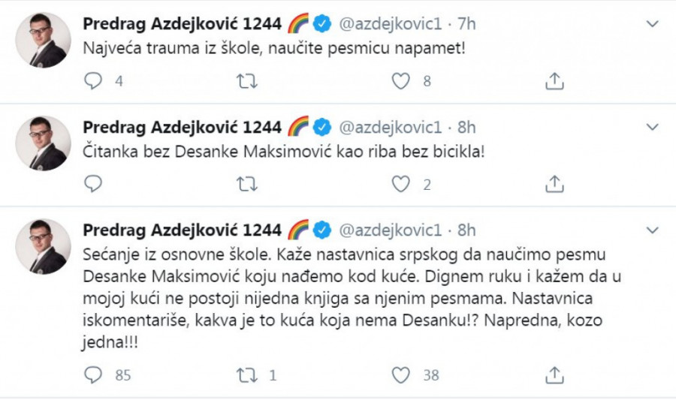Open @azdejkovic1 handle on 'Čitanka' tweet

coord(392,126)
